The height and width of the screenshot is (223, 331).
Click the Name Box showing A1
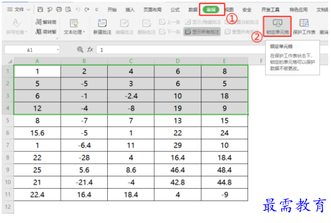[x=30, y=50]
